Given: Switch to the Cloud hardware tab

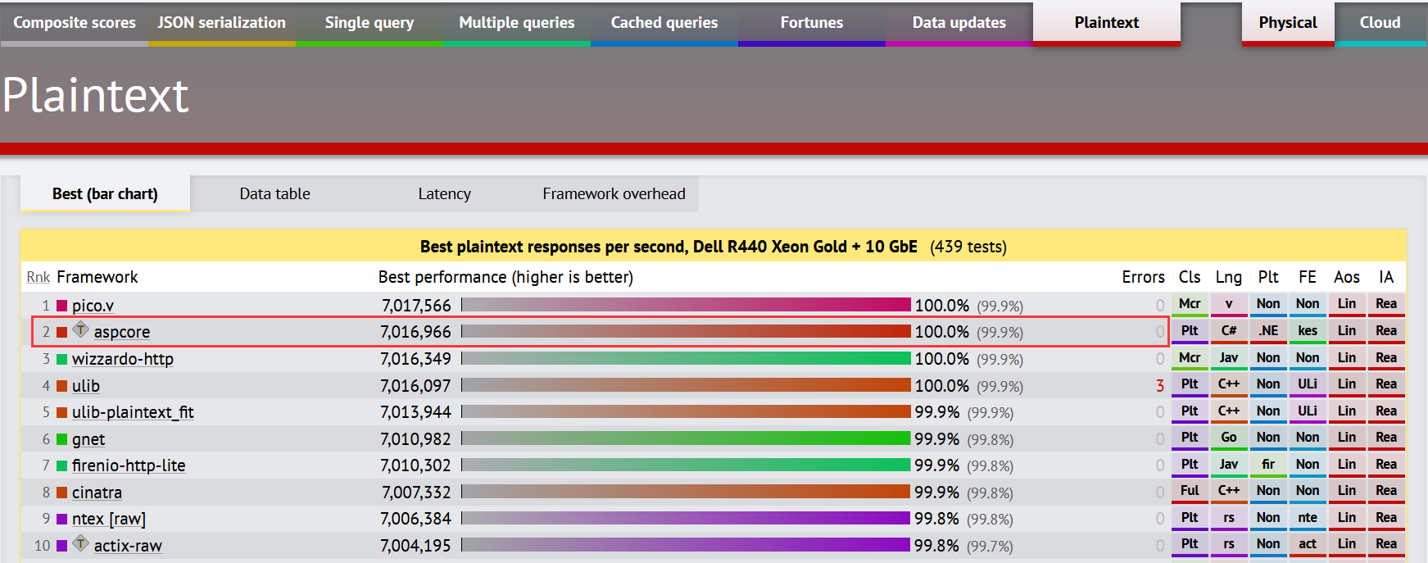Looking at the screenshot, I should pyautogui.click(x=1380, y=22).
